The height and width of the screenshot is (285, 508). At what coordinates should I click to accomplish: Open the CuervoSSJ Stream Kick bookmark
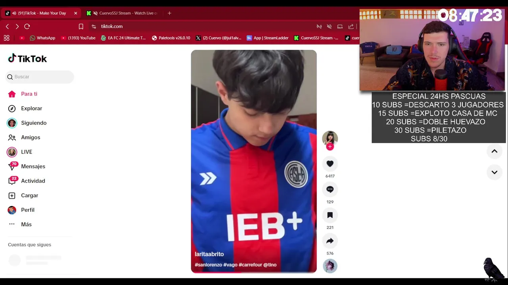[316, 38]
